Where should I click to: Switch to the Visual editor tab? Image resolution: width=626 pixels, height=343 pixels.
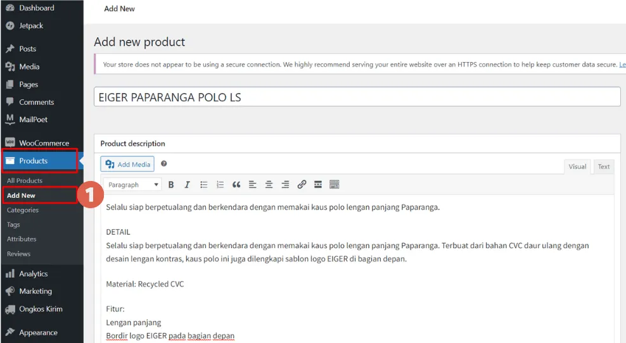click(x=577, y=166)
